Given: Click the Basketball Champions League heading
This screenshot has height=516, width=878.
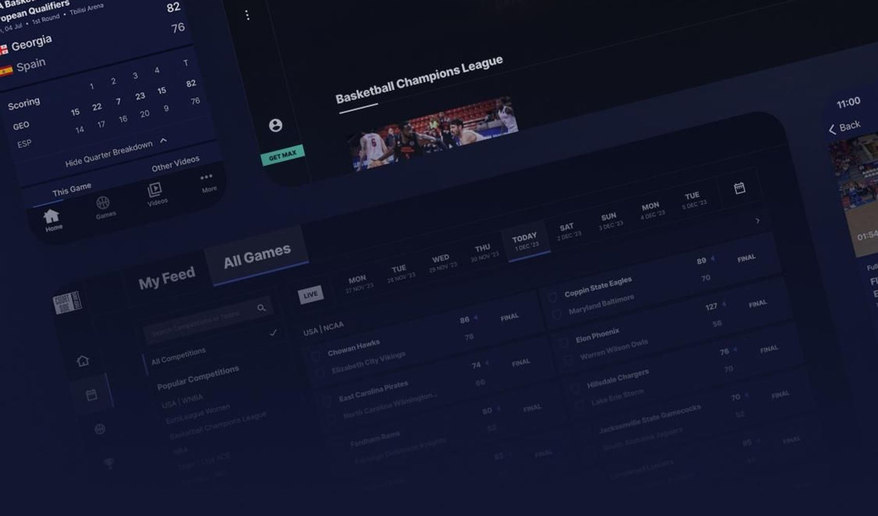Looking at the screenshot, I should pos(419,79).
